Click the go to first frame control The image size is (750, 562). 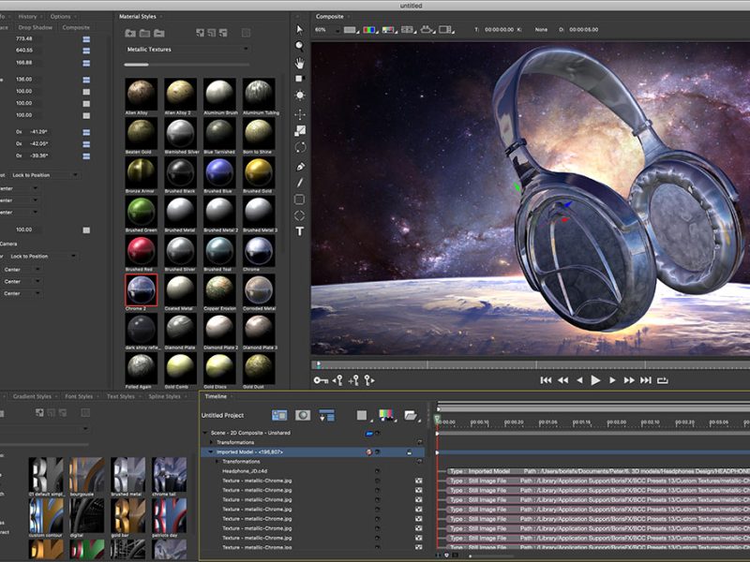tap(546, 380)
